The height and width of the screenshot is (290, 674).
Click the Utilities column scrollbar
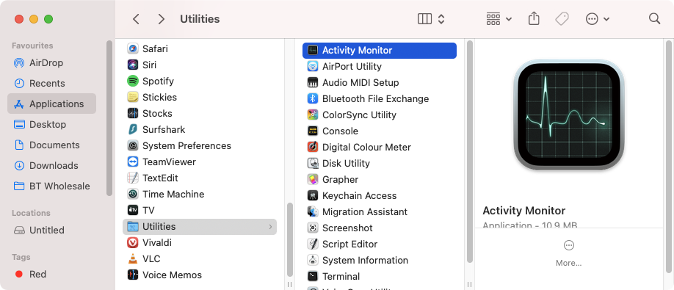coord(470,152)
